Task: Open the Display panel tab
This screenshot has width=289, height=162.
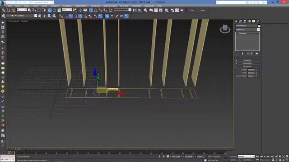Action: pos(254,21)
